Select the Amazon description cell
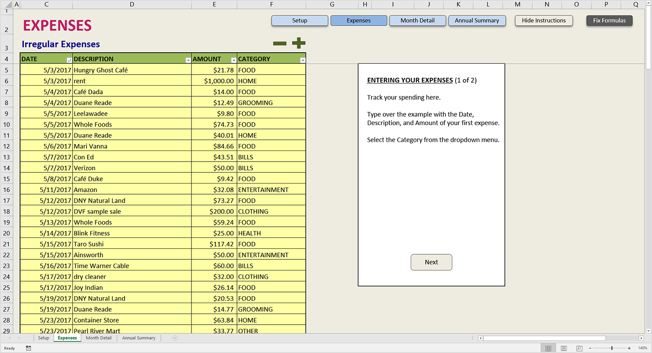The image size is (652, 353). [x=132, y=190]
